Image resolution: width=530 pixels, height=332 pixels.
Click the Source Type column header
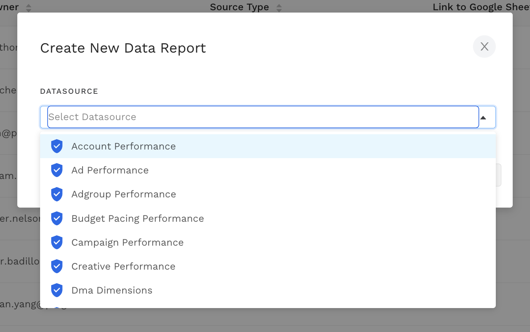pos(239,7)
